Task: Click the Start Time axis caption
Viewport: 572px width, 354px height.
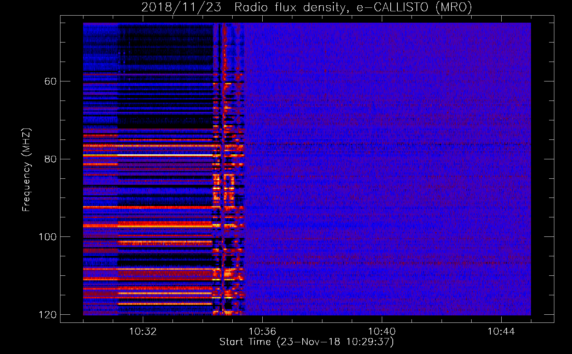Action: [307, 342]
